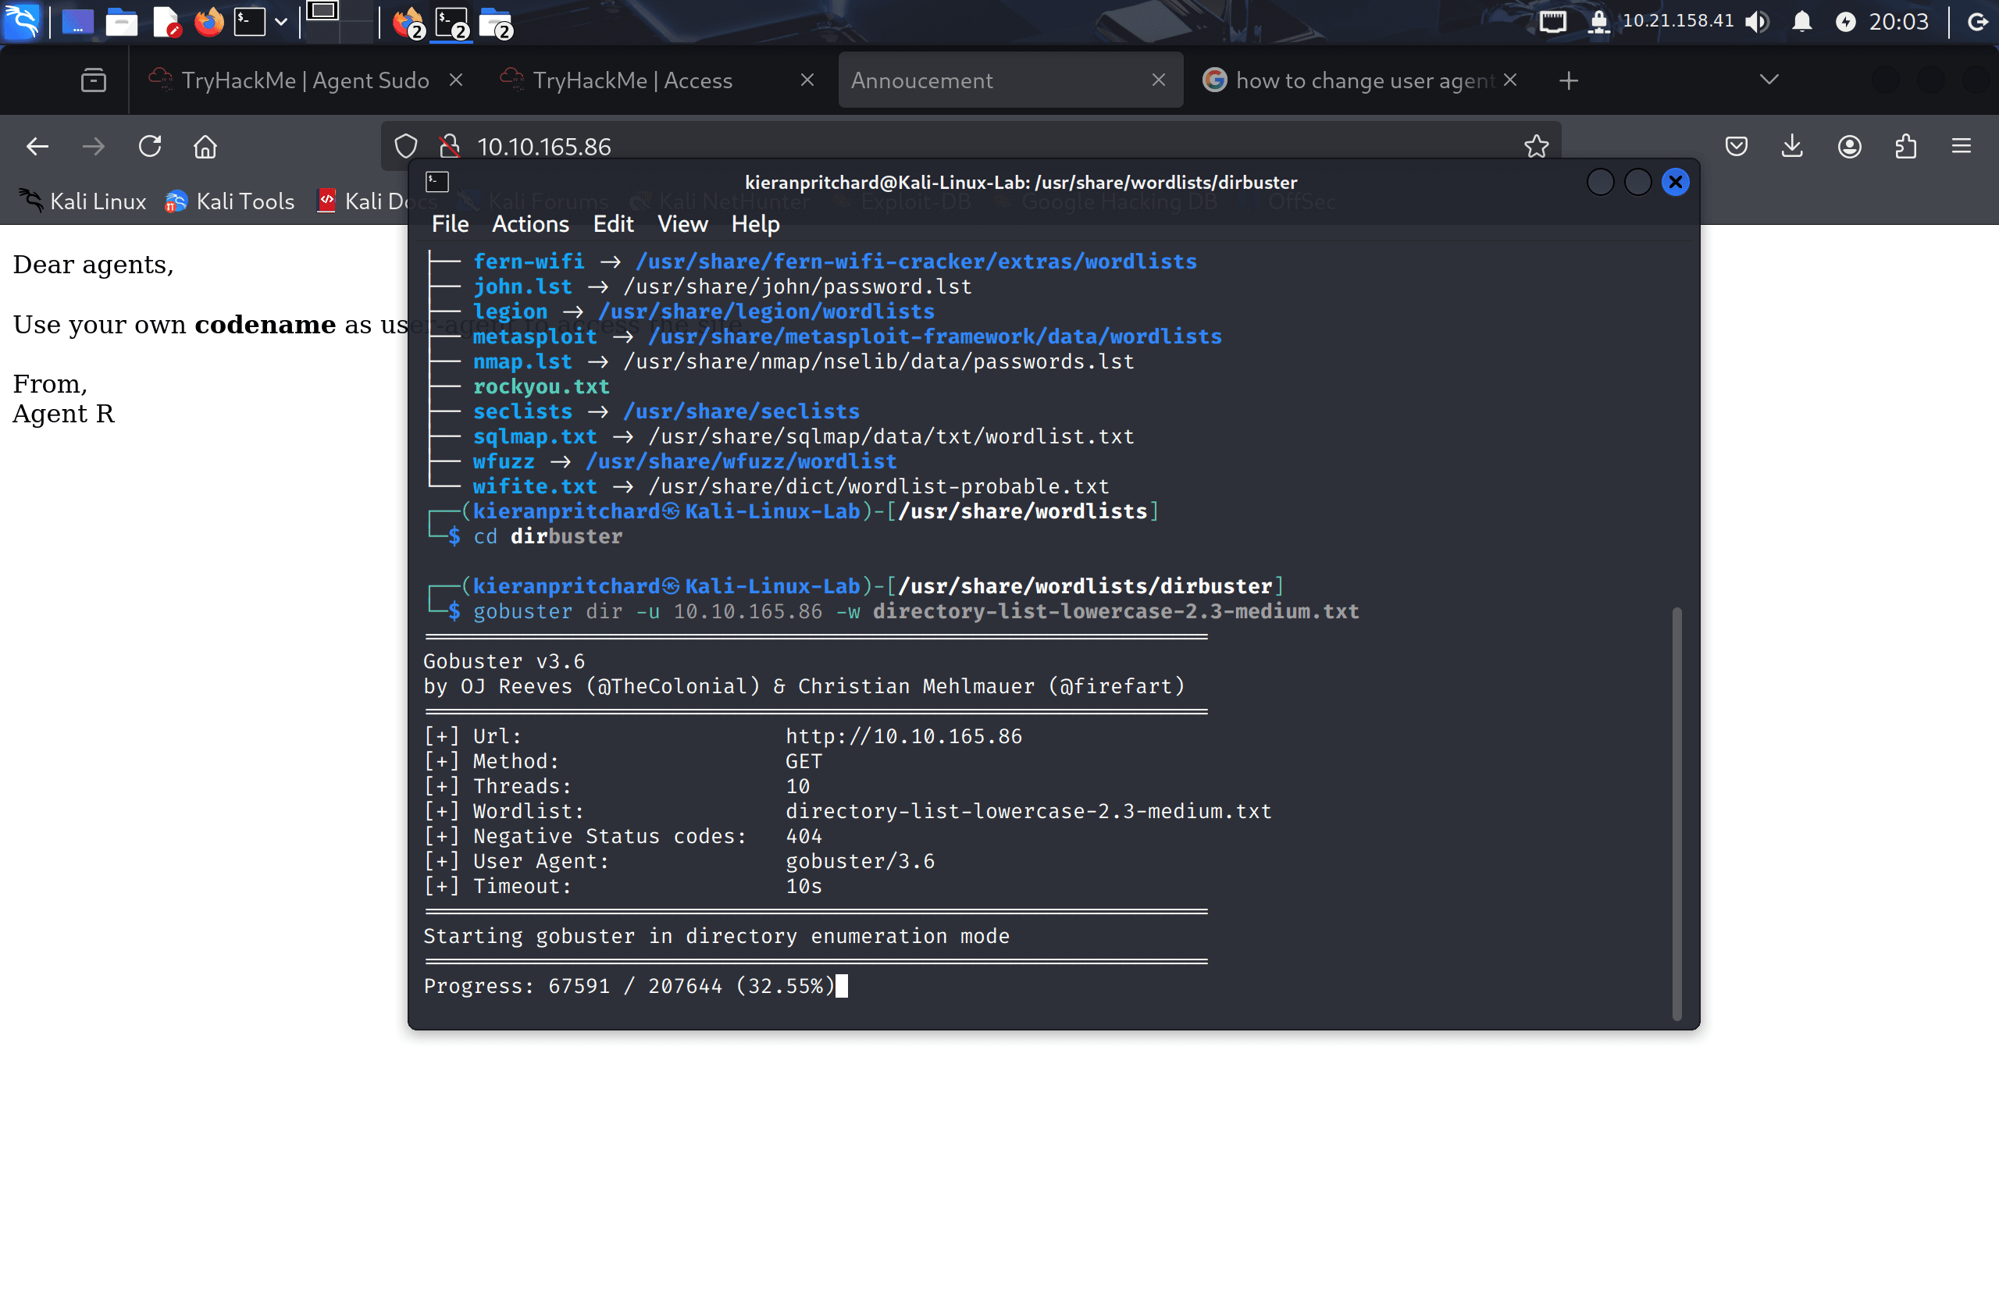
Task: Select the Firefox task group with two windows
Action: point(409,23)
